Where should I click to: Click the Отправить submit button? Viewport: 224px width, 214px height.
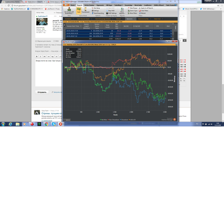point(42,92)
